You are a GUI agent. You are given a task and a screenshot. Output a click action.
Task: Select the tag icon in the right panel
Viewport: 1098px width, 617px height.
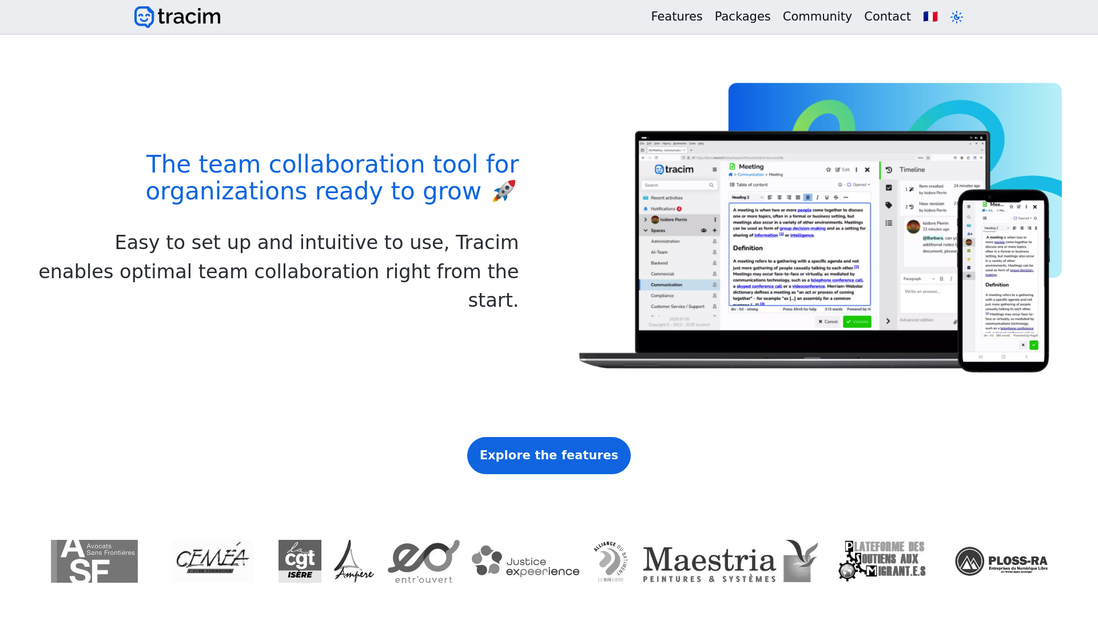[x=889, y=205]
